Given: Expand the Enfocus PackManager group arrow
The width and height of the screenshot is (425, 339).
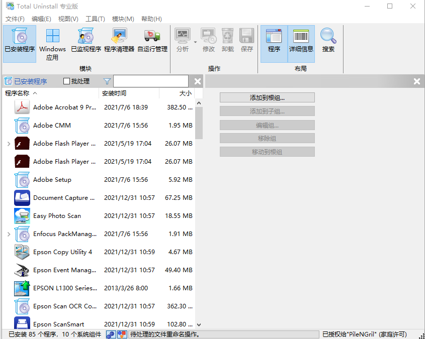Looking at the screenshot, I should coord(9,234).
